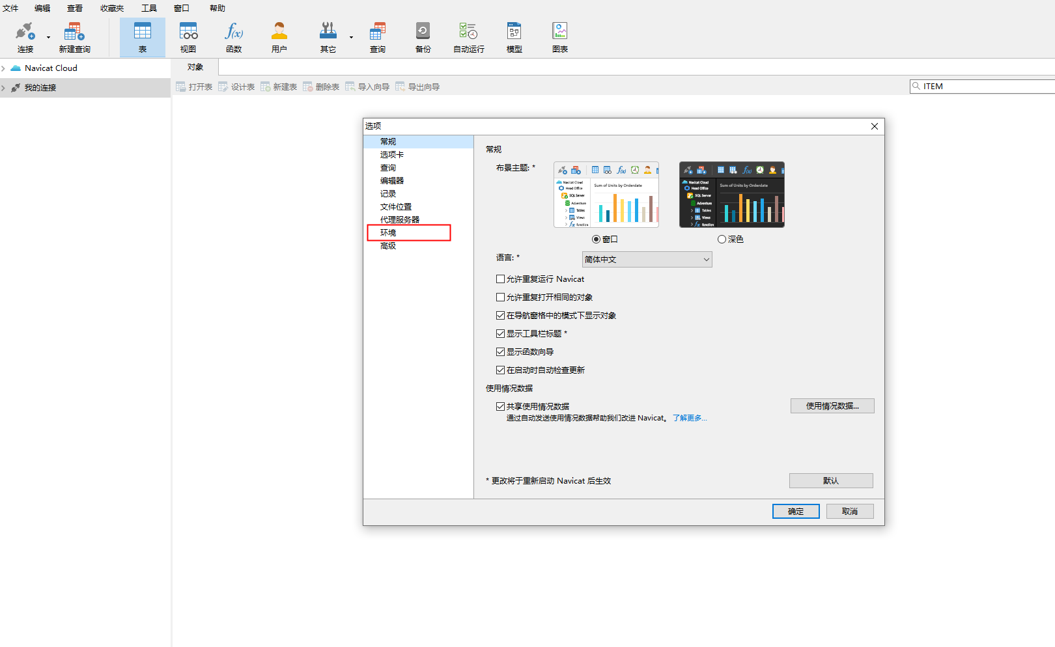Select 编辑器 in options list

pyautogui.click(x=419, y=180)
